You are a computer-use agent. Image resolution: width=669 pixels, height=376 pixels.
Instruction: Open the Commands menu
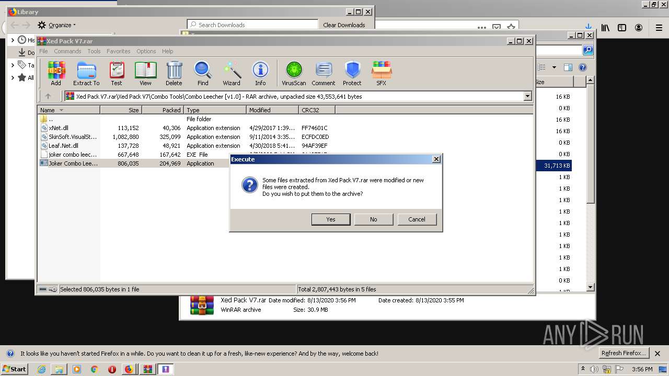click(67, 51)
